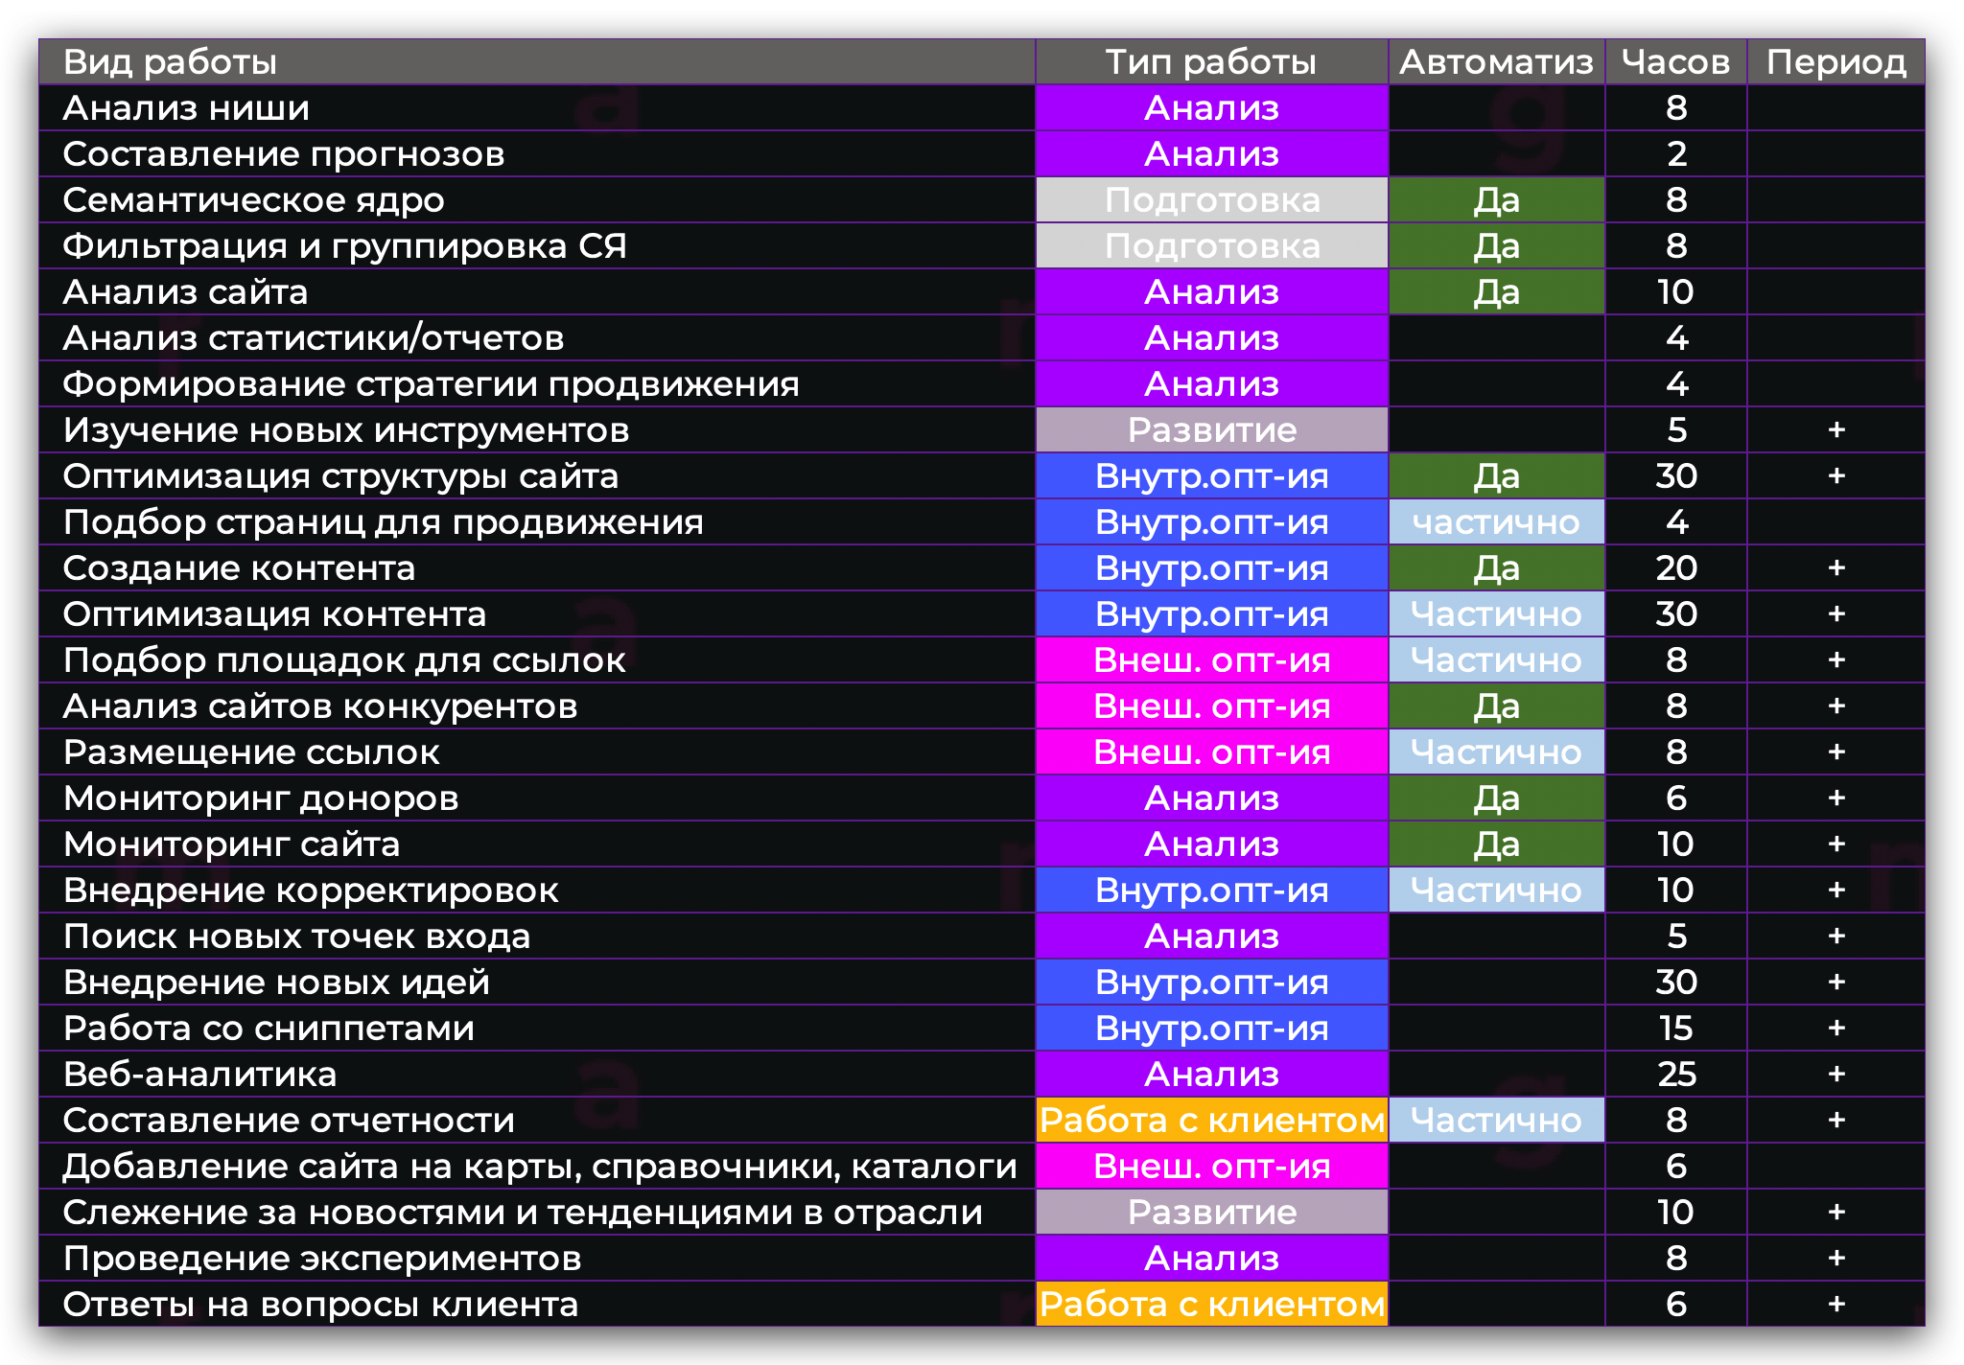The width and height of the screenshot is (1964, 1365).
Task: Click hours value '2' in Составление прогнозов row
Action: 1676,154
